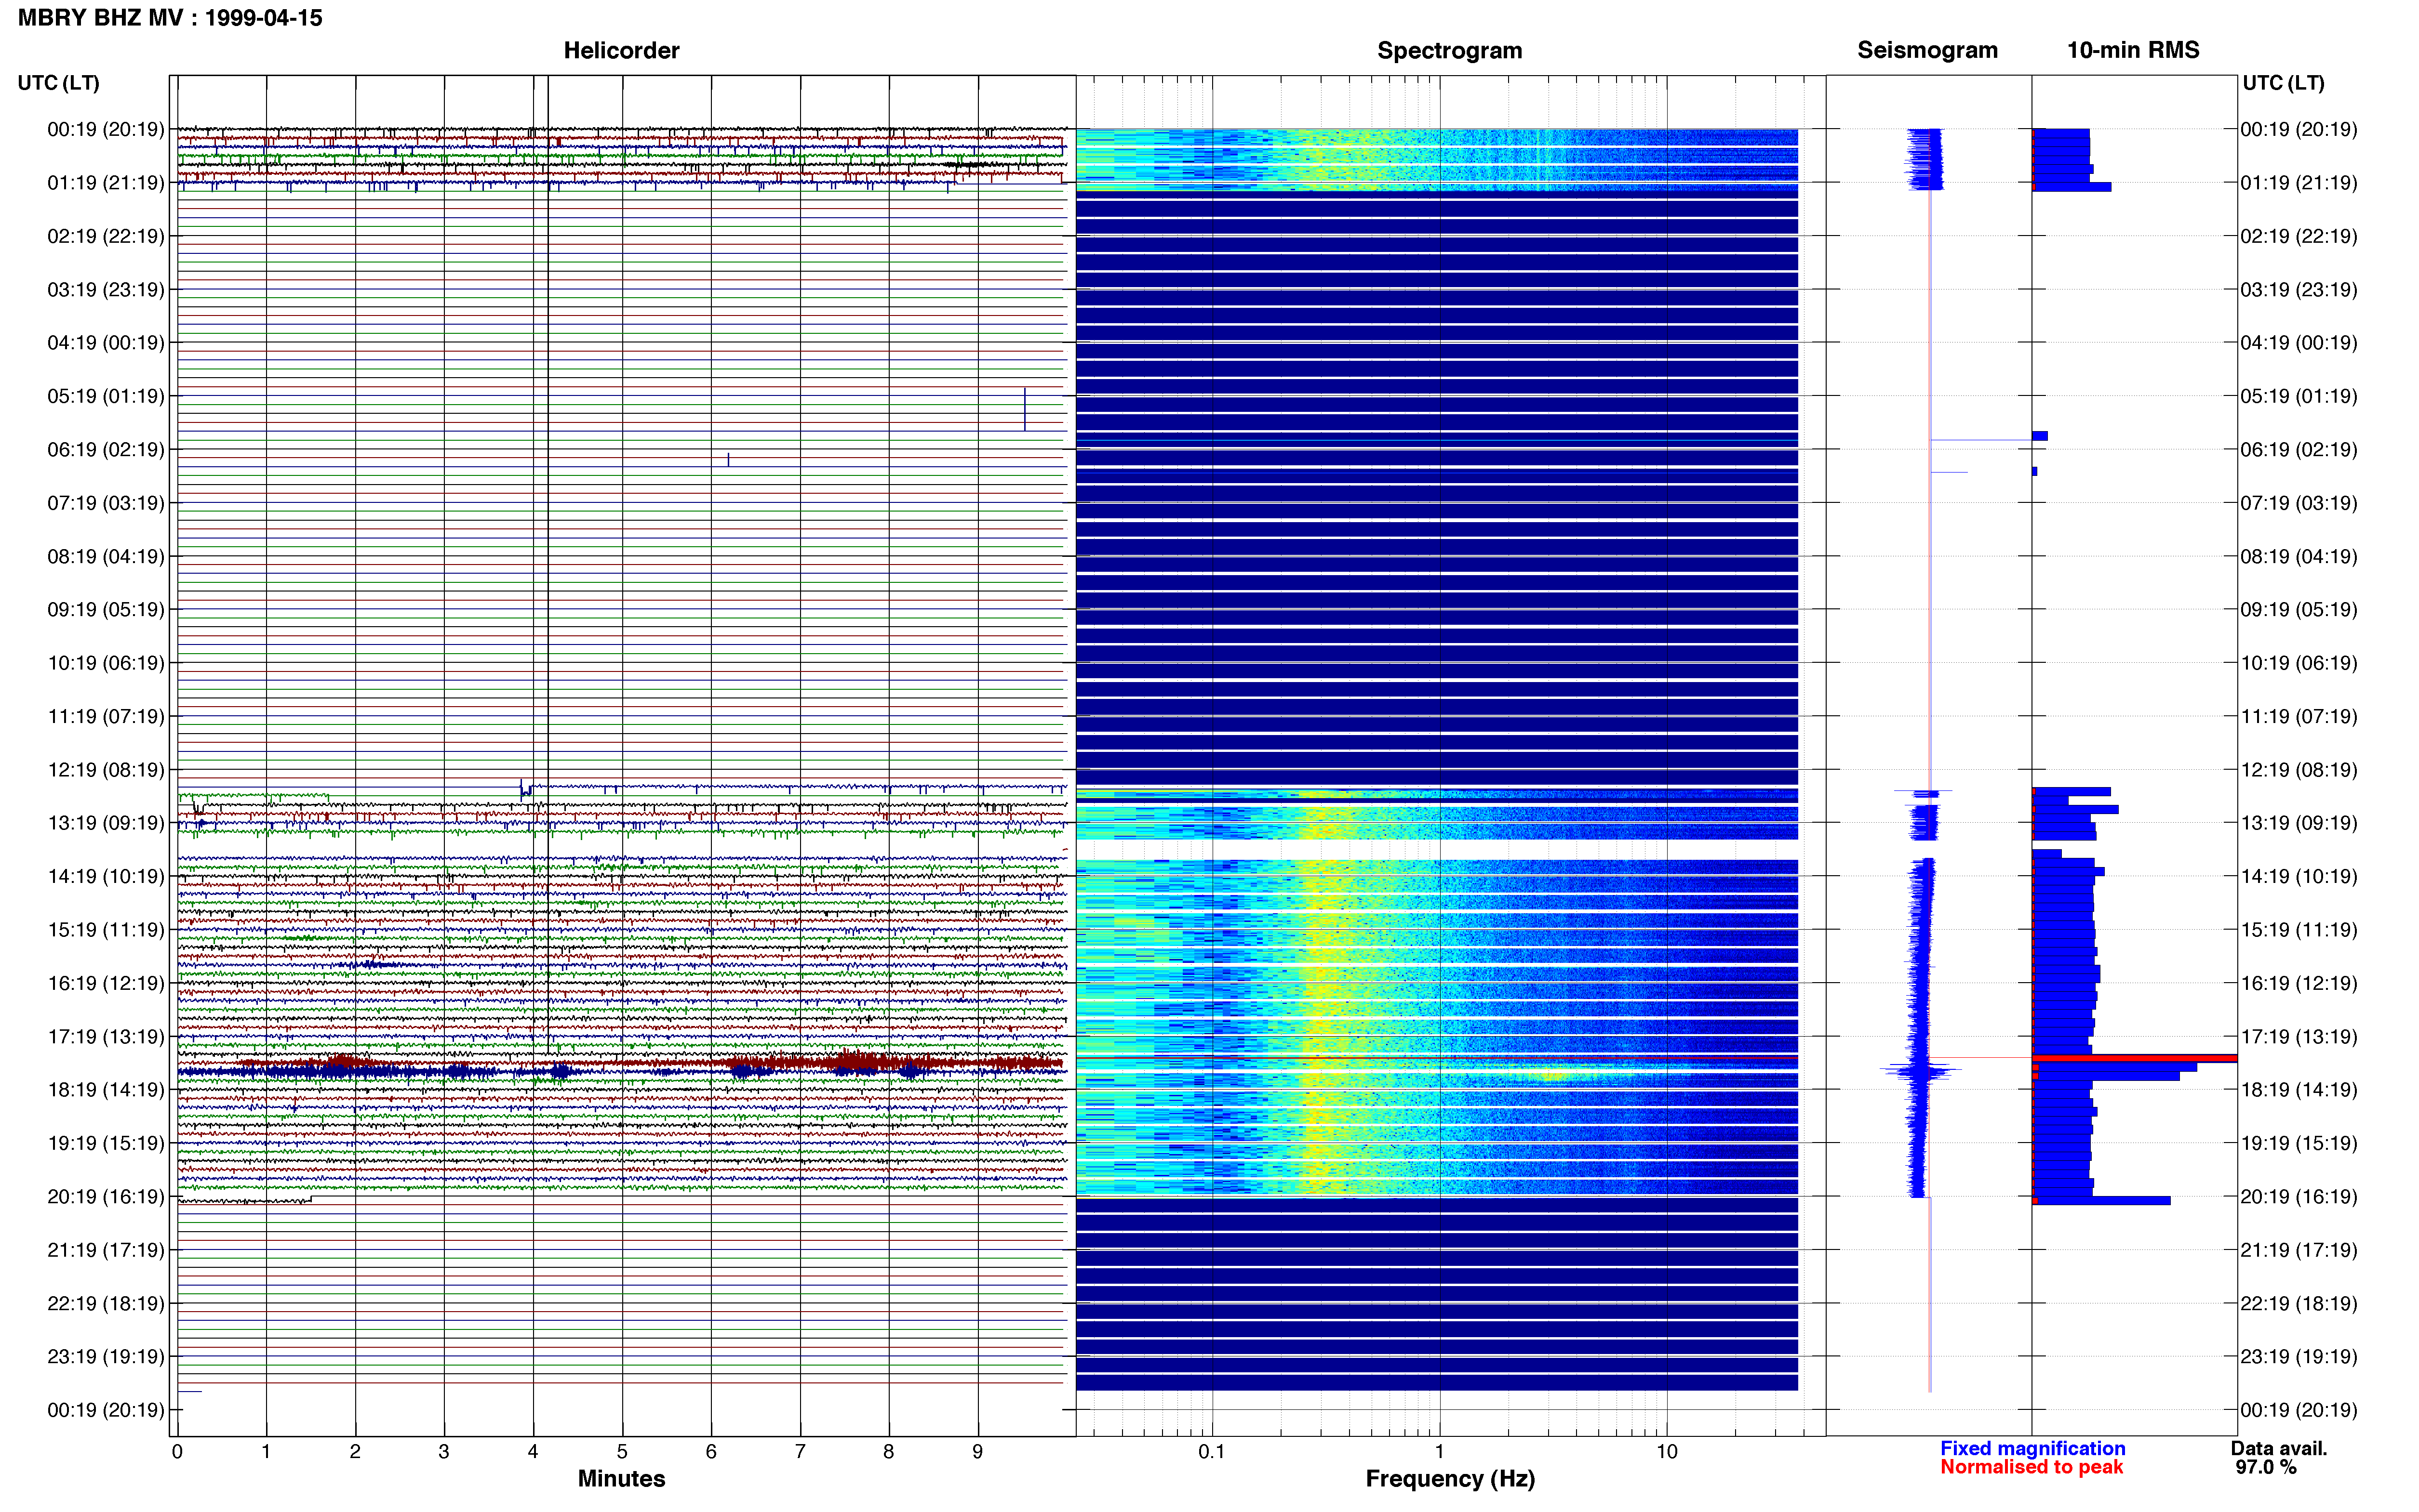Click Helicorder time label "09:19 (05:19)"
The height and width of the screenshot is (1512, 2419).
pyautogui.click(x=106, y=610)
